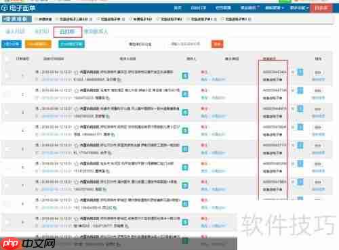
Task: Click the blue action button under tabs
Action: click(12, 44)
